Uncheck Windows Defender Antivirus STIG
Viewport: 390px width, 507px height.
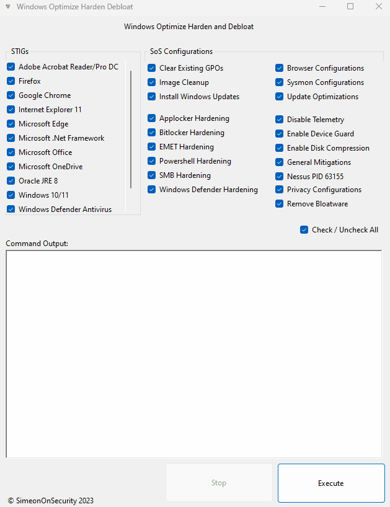[11, 209]
